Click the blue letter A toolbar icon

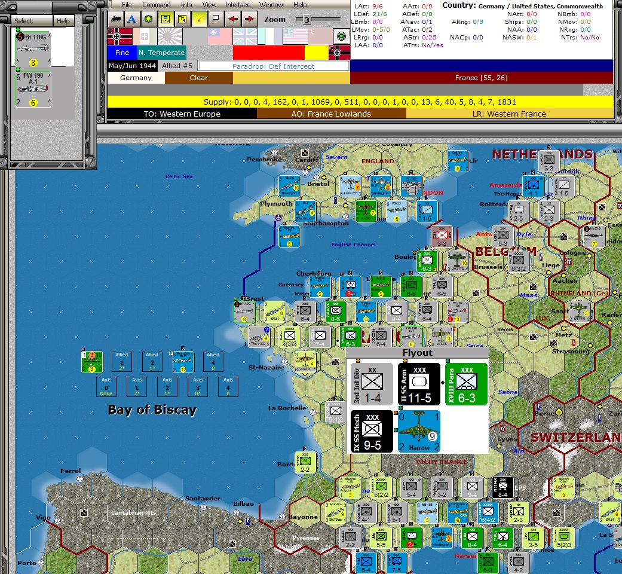point(131,19)
